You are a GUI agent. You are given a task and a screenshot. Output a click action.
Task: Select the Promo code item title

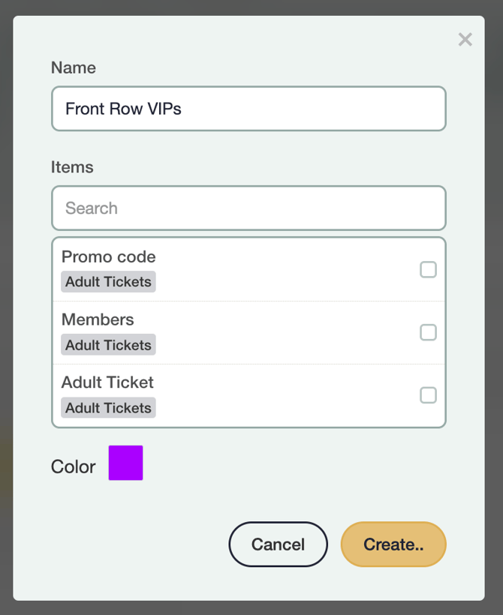click(x=109, y=256)
